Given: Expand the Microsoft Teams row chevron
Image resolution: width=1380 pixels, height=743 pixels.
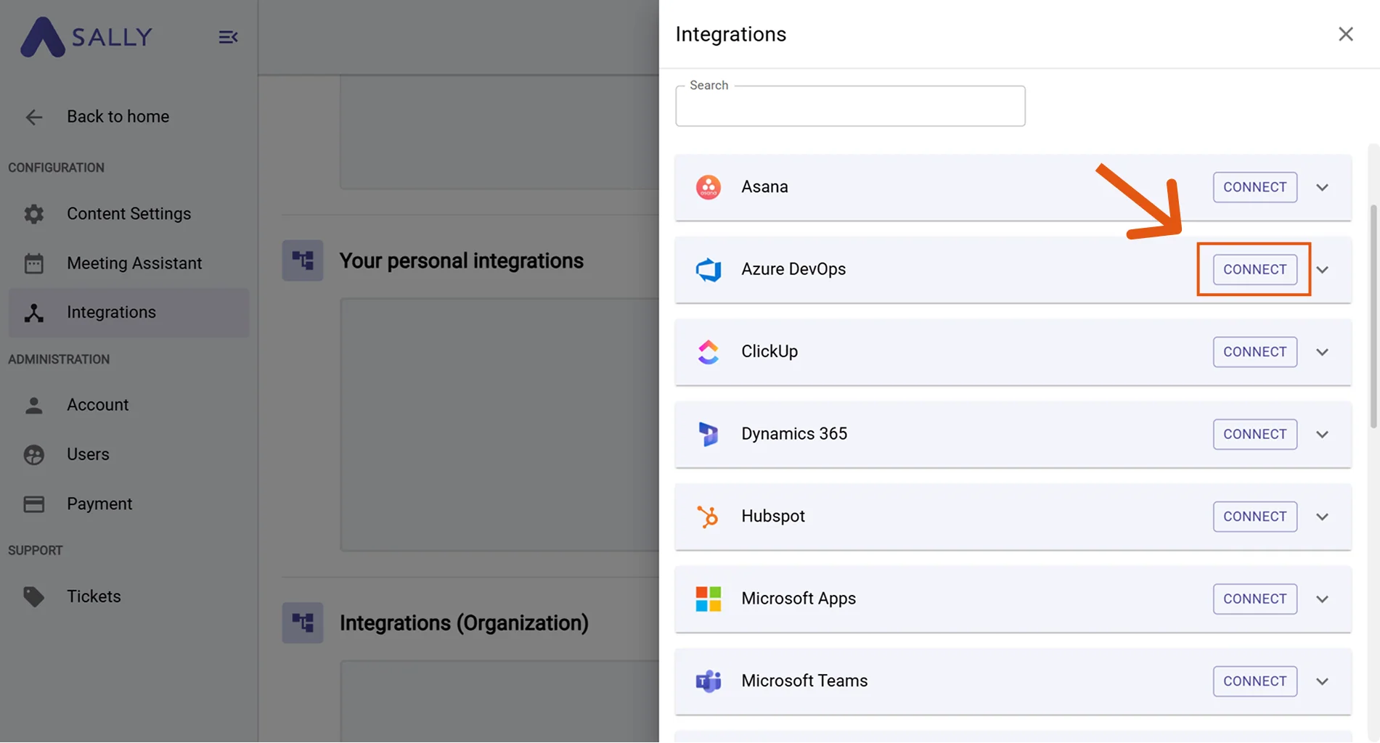Looking at the screenshot, I should (1323, 681).
